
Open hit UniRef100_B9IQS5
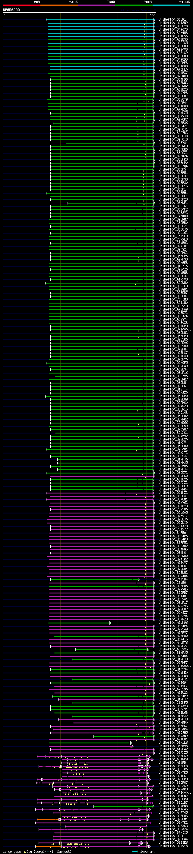173,36
